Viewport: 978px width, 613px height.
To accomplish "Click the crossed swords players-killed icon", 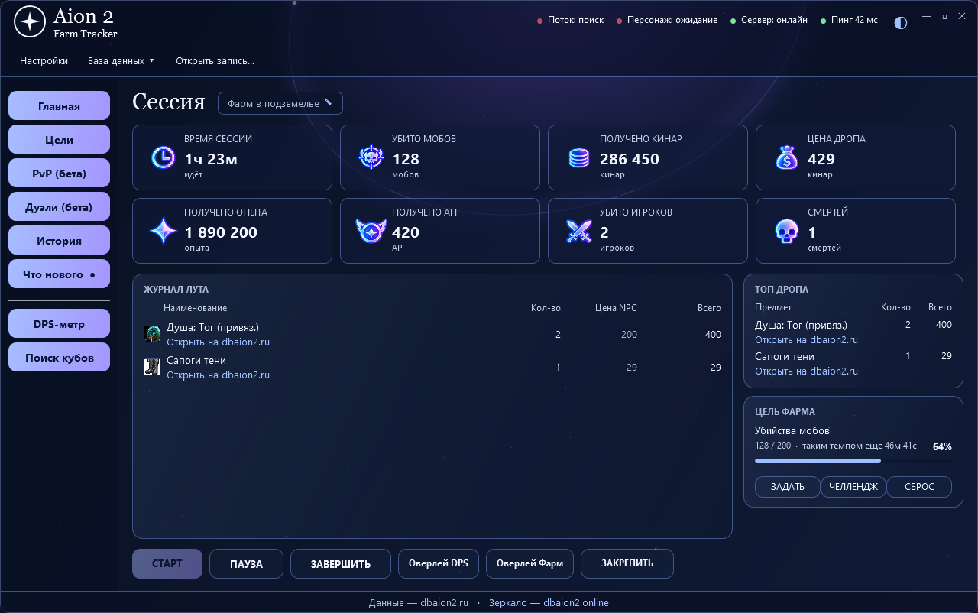I will (579, 231).
